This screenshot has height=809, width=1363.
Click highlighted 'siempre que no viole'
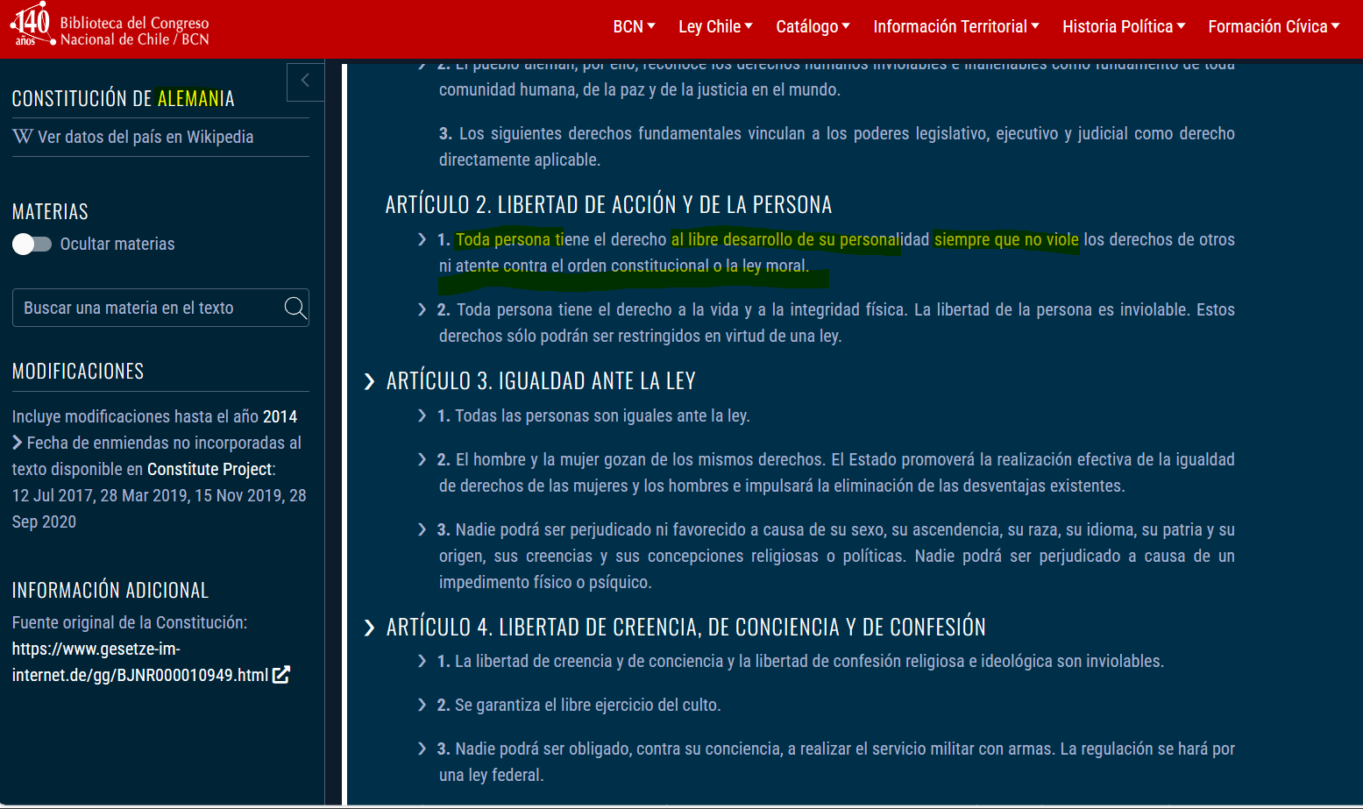pyautogui.click(x=1006, y=239)
